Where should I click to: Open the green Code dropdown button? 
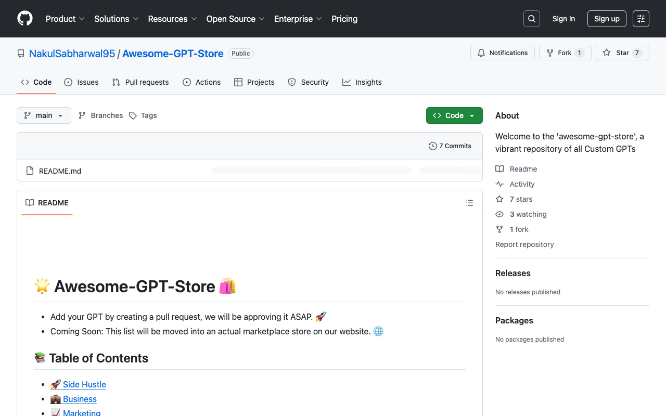tap(454, 115)
